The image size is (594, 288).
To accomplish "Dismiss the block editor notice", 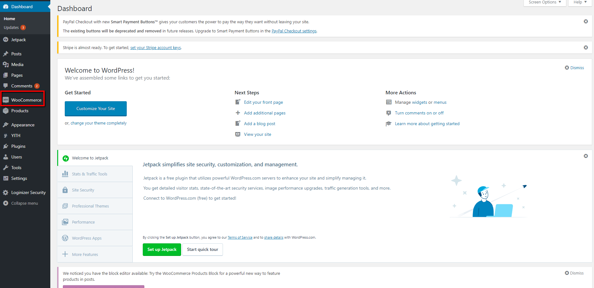I will tap(574, 273).
